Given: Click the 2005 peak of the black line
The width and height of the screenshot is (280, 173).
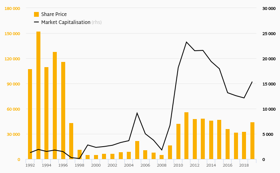Looking at the screenshot, I should click(137, 113).
